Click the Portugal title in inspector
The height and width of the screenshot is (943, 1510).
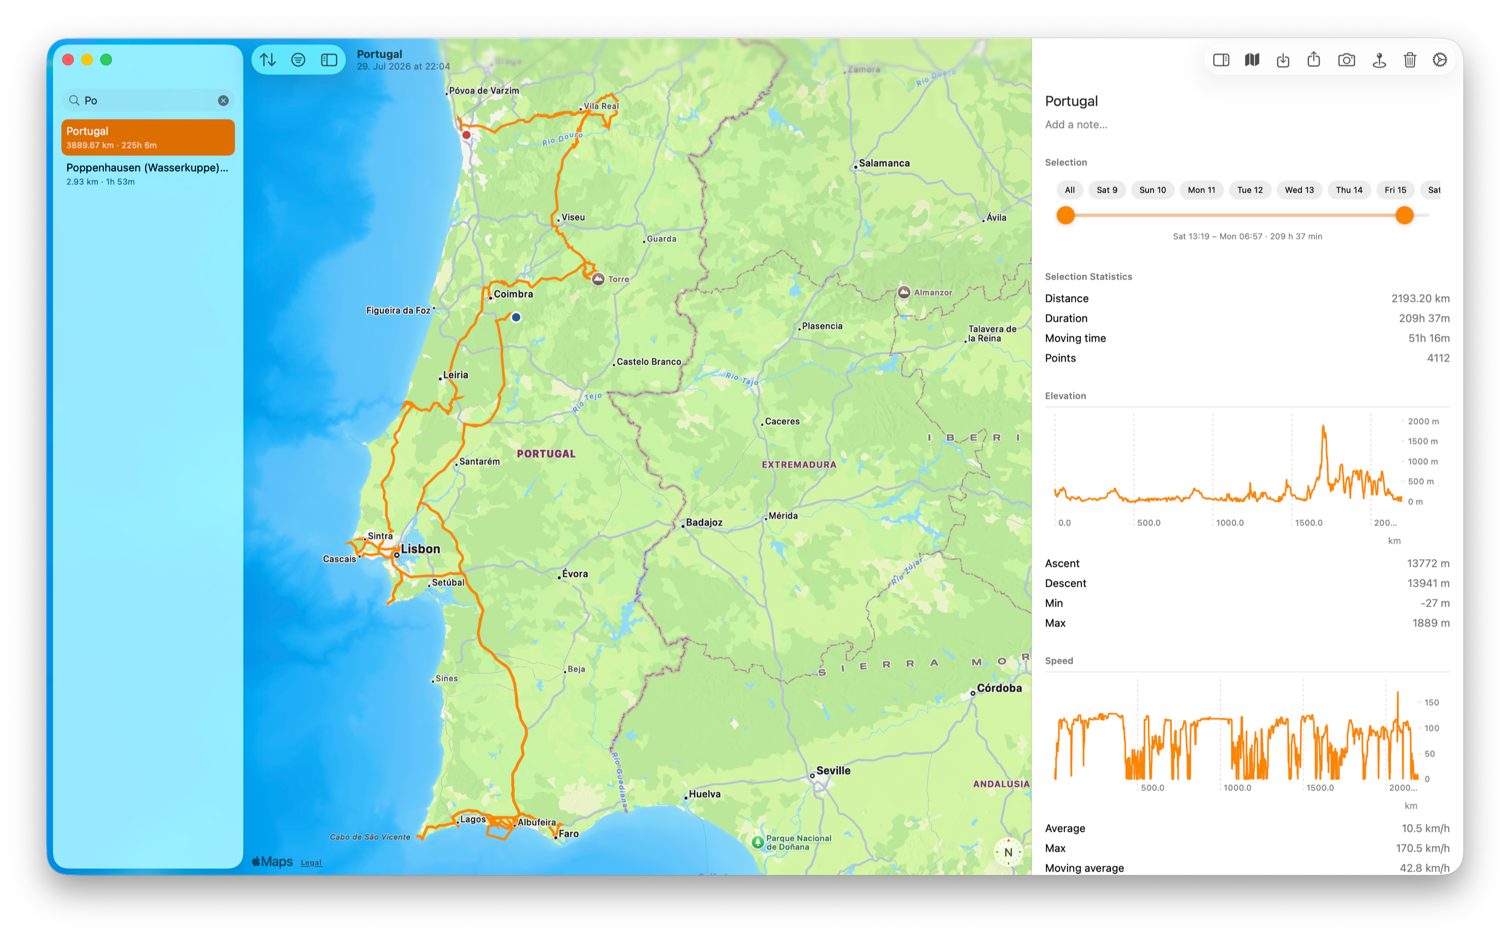coord(1071,101)
